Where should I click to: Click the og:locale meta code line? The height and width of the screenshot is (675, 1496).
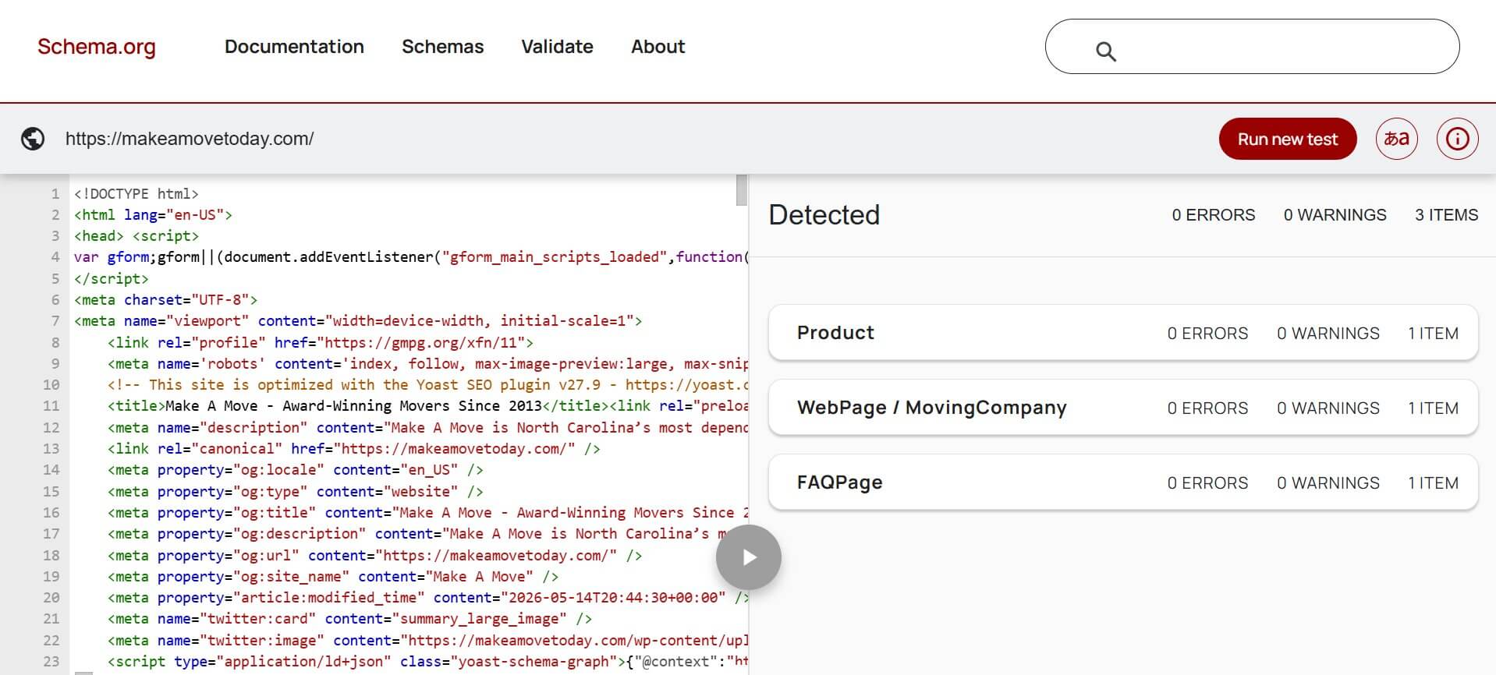[296, 470]
